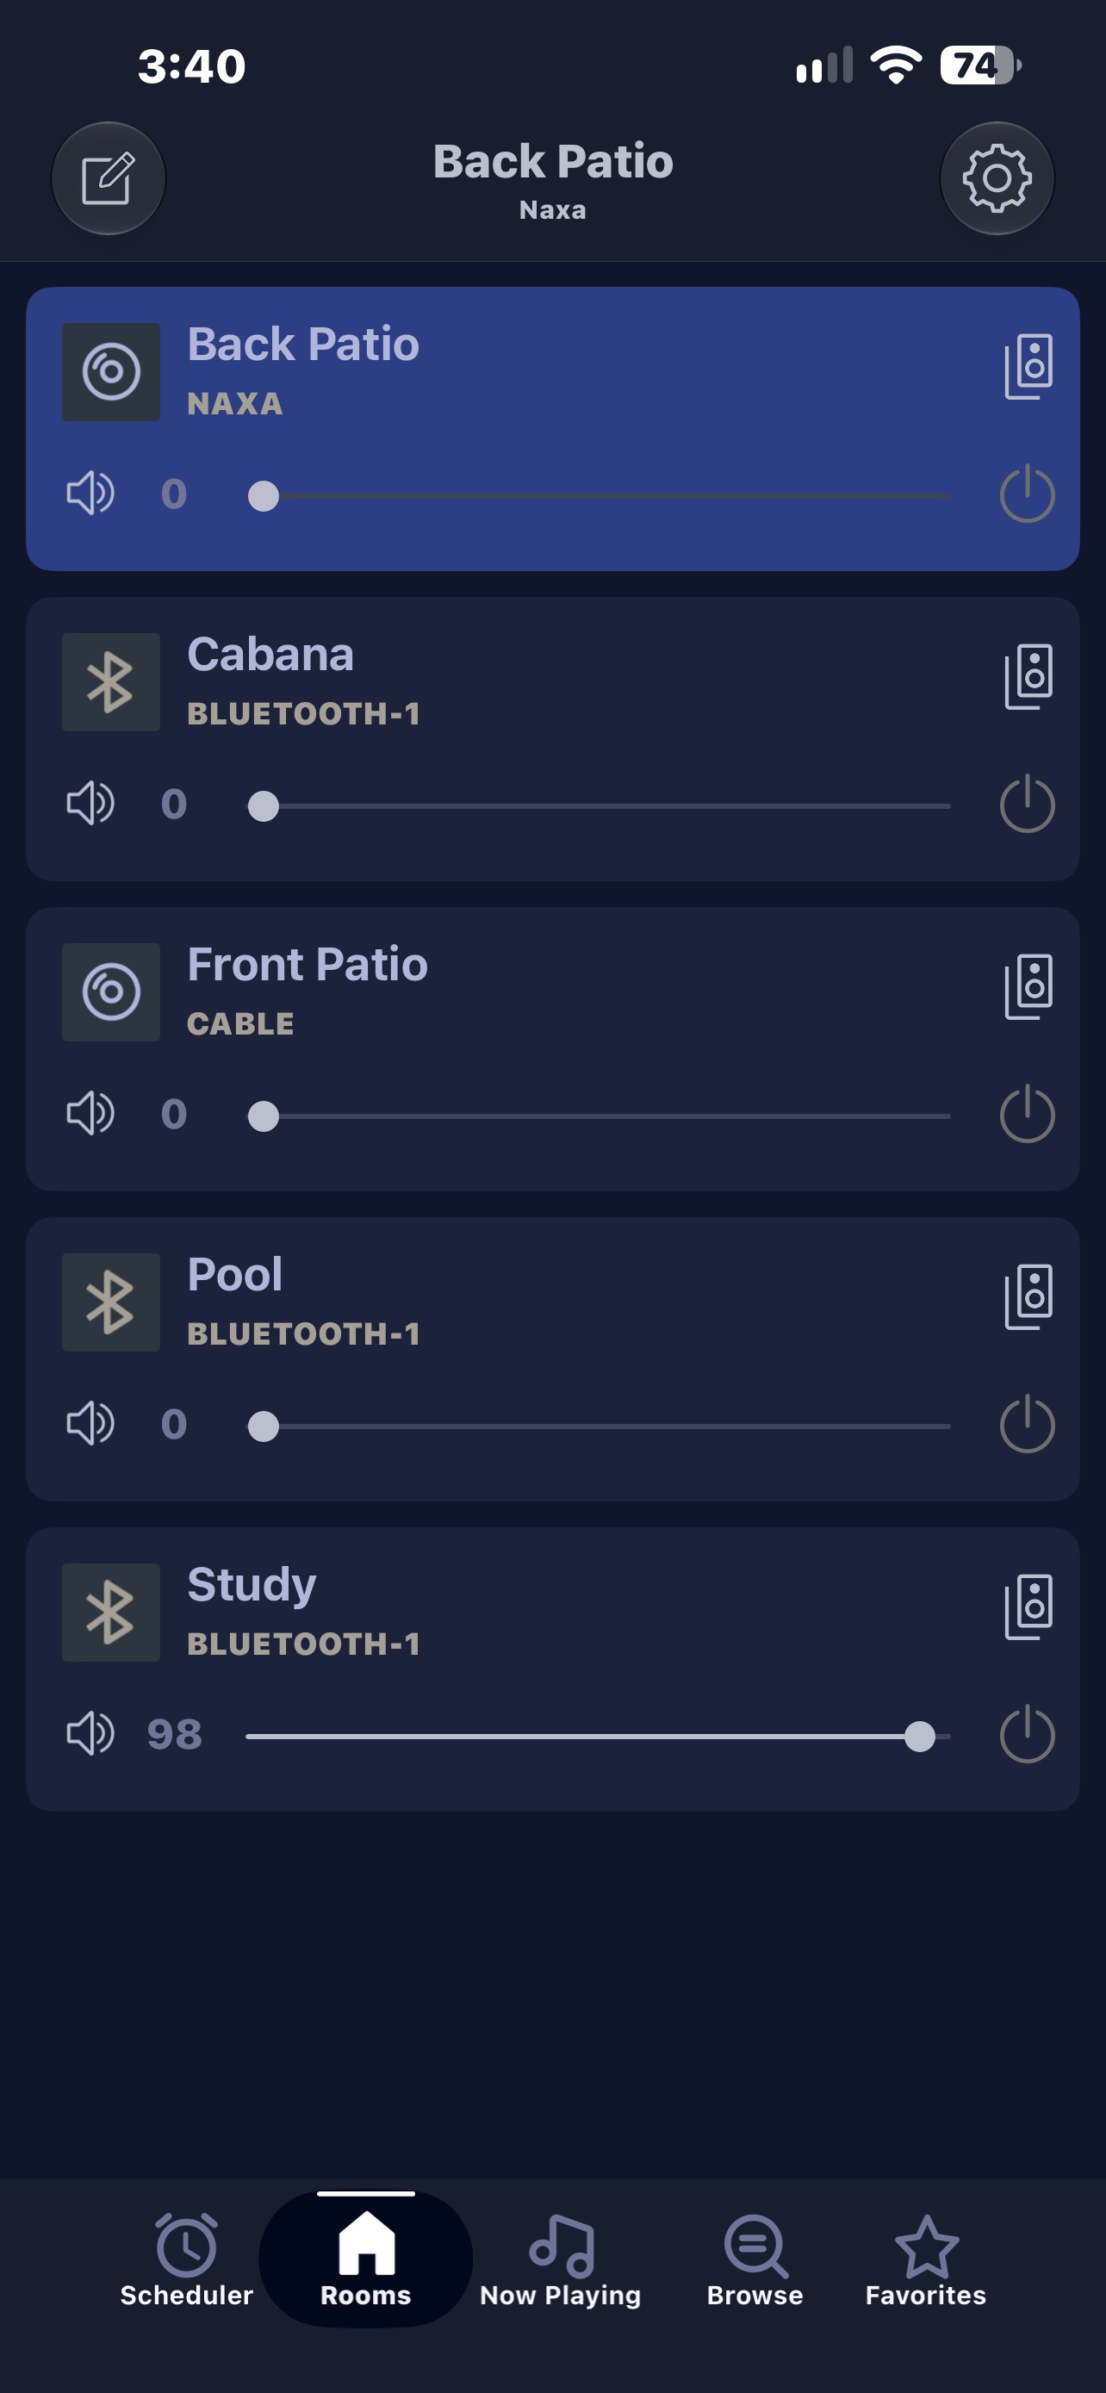
Task: Tap the Back Patio header title
Action: 552,162
